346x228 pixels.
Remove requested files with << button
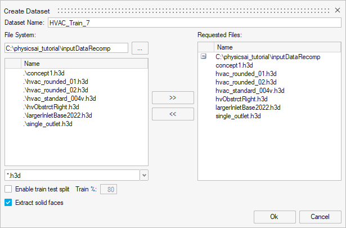(x=173, y=114)
